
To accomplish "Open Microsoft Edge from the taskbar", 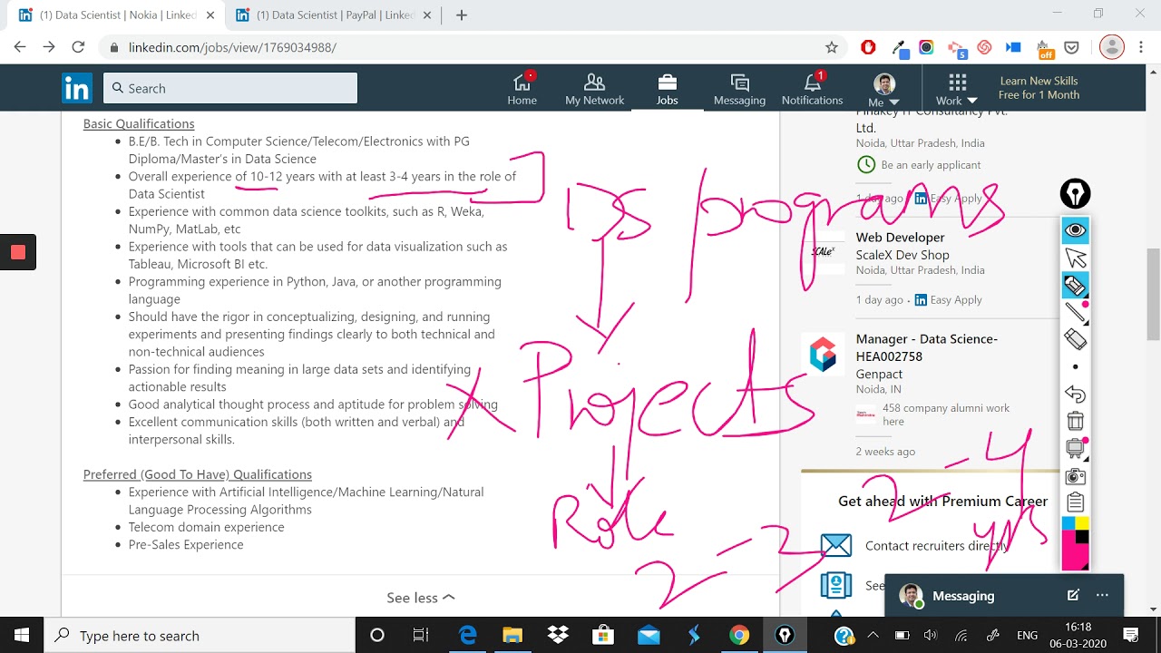I will (468, 635).
